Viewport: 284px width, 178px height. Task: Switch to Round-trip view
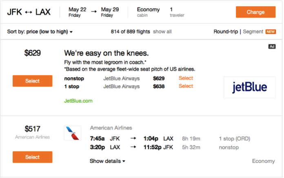coord(226,31)
